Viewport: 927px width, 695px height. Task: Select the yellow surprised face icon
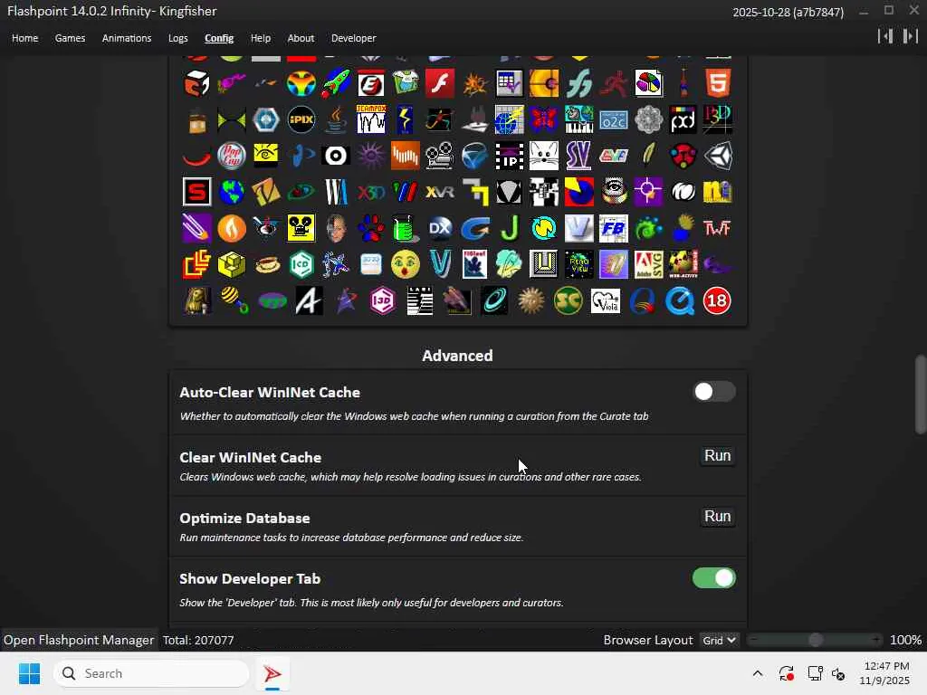pyautogui.click(x=406, y=264)
